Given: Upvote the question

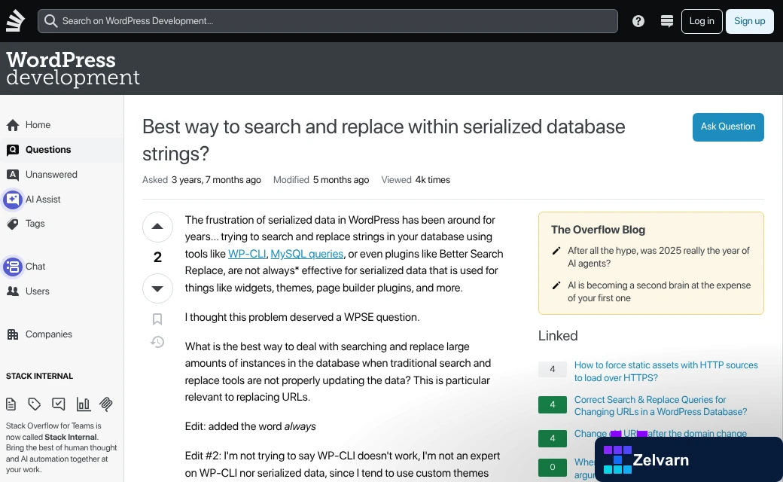Looking at the screenshot, I should 157,227.
